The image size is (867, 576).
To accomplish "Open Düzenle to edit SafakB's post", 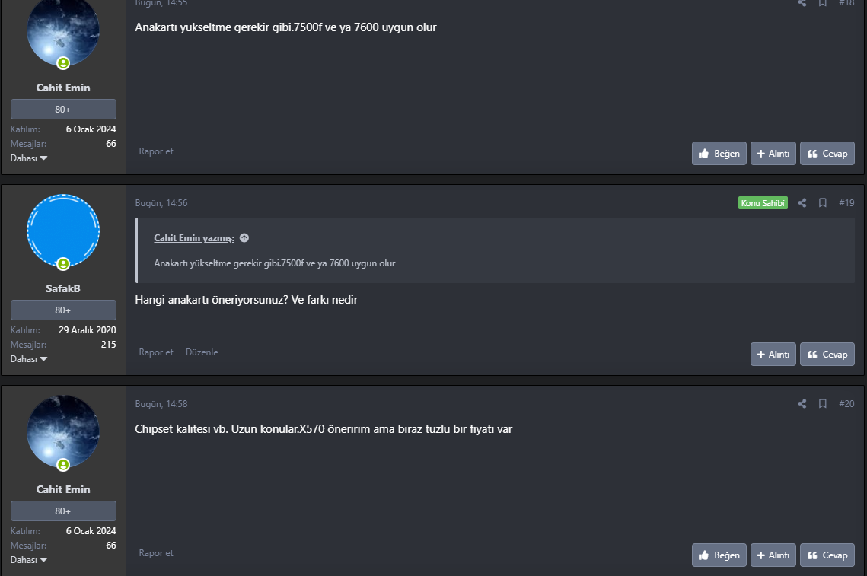I will [x=202, y=352].
